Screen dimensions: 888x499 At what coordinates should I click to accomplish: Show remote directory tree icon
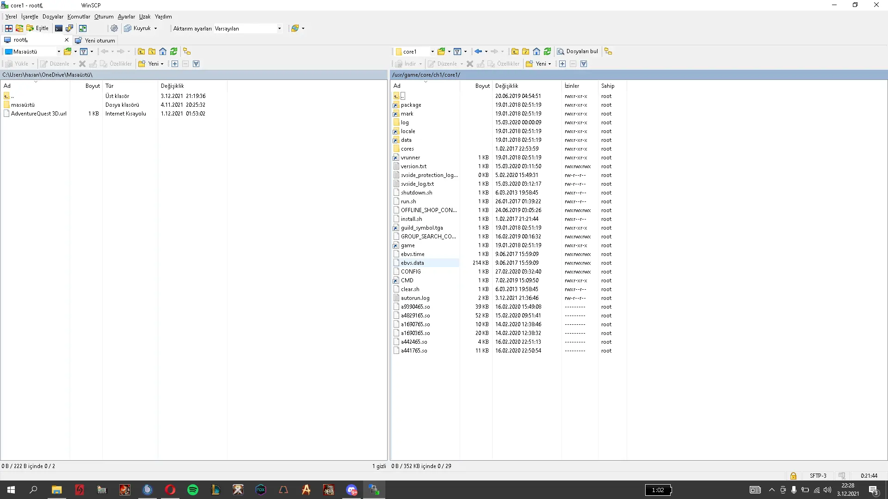point(608,51)
